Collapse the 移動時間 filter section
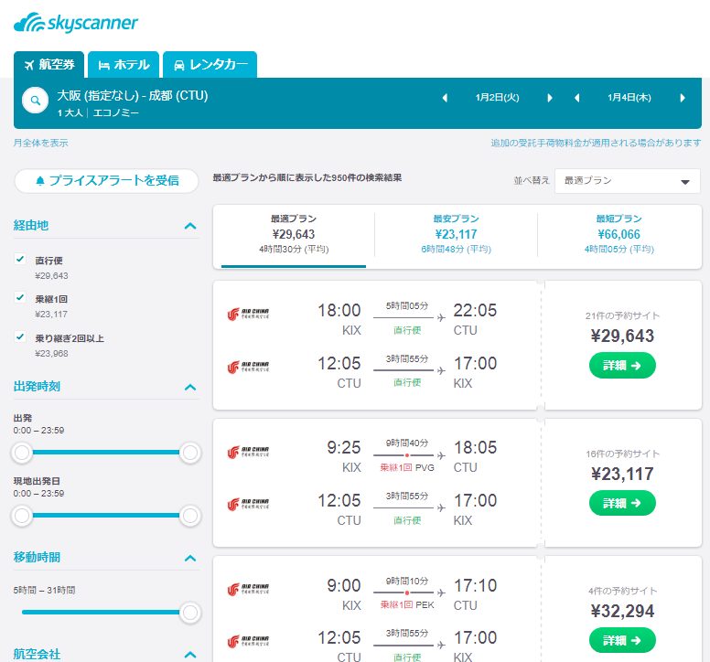 [x=190, y=558]
